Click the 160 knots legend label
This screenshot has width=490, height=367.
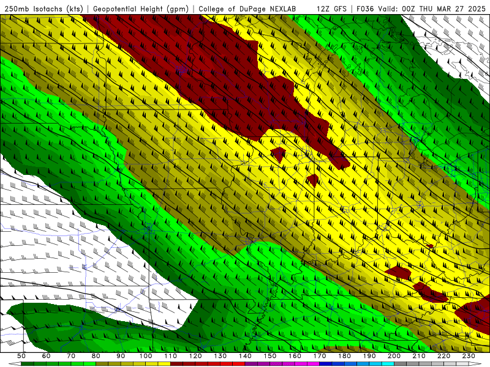[x=295, y=356]
